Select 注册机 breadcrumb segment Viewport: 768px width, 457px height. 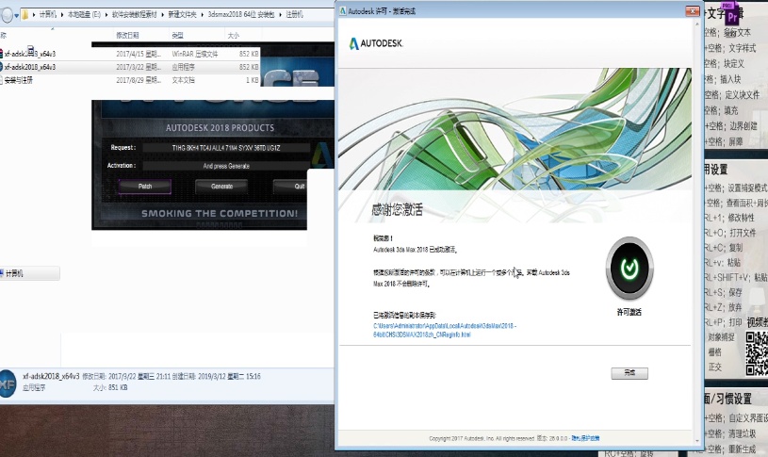(x=294, y=15)
